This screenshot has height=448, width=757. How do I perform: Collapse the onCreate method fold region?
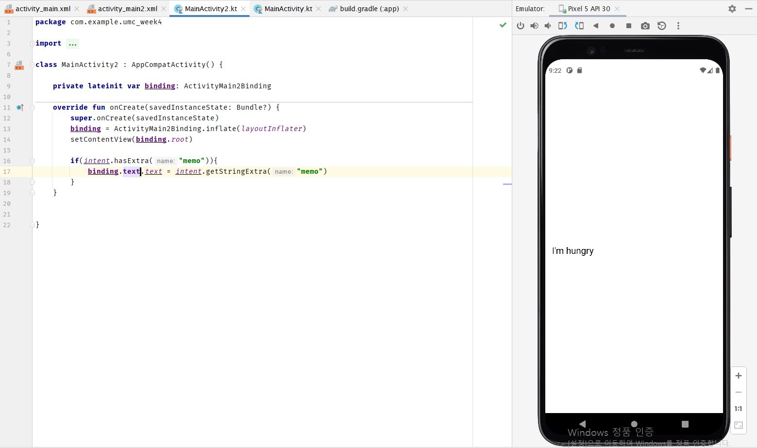(32, 107)
